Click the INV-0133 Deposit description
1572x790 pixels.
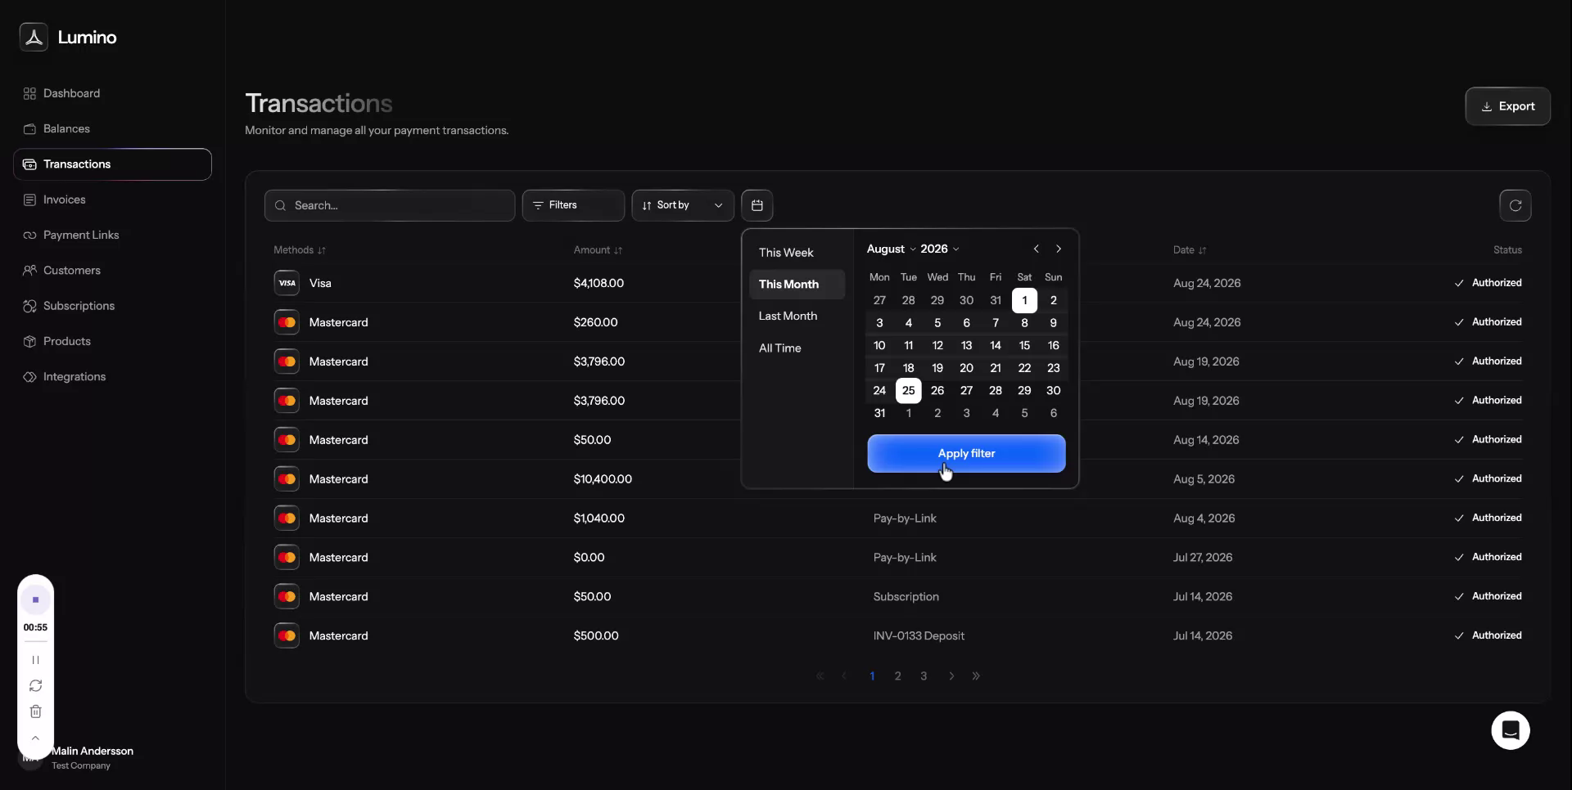(x=919, y=636)
